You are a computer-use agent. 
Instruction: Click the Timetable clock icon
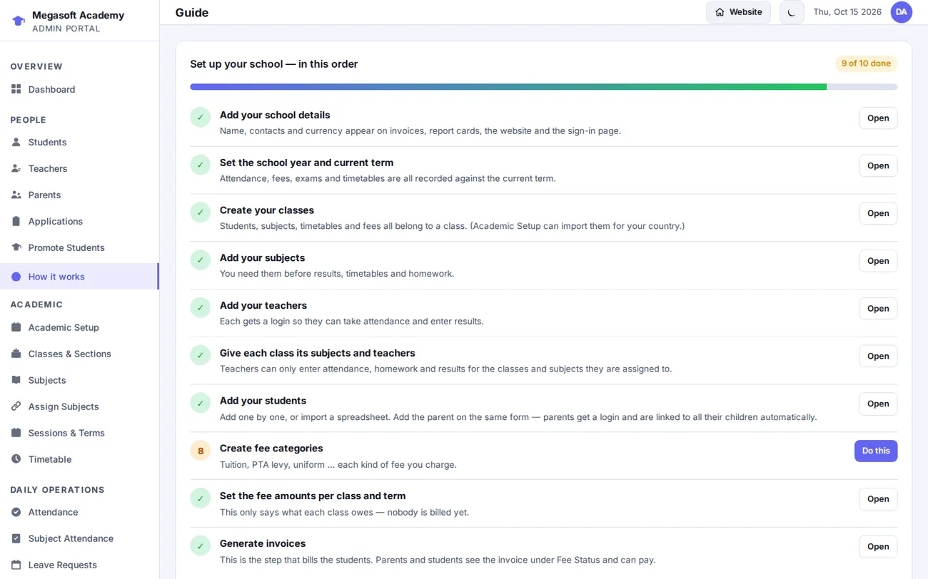click(16, 459)
